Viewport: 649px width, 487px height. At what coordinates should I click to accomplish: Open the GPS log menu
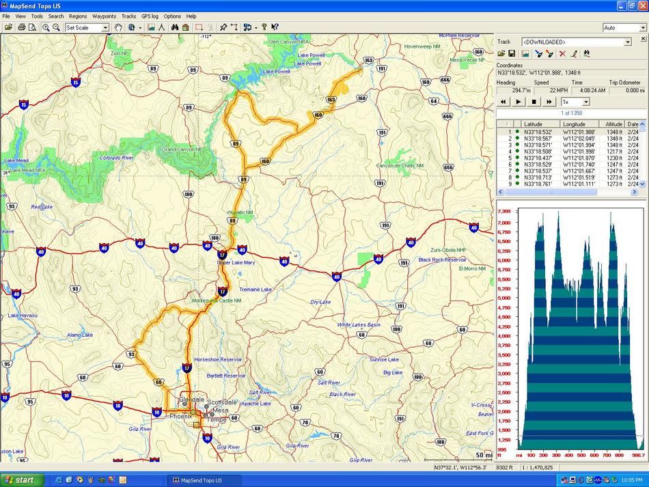[x=150, y=16]
